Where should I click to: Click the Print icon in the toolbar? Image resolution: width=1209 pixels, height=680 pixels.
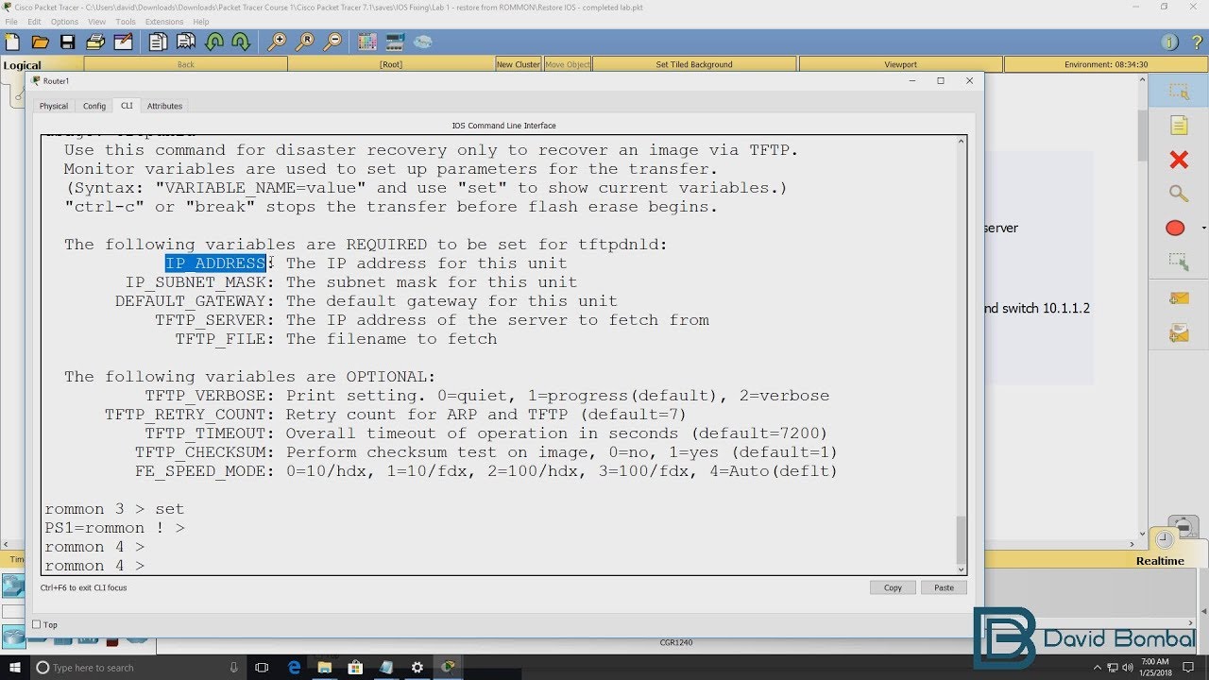coord(95,42)
